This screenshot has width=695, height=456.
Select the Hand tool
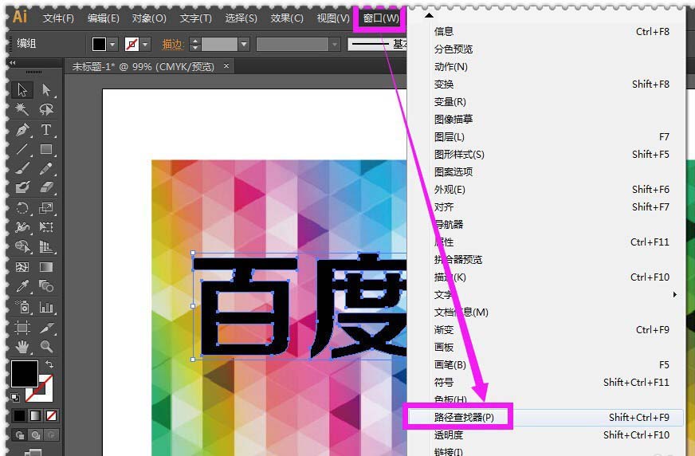22,346
